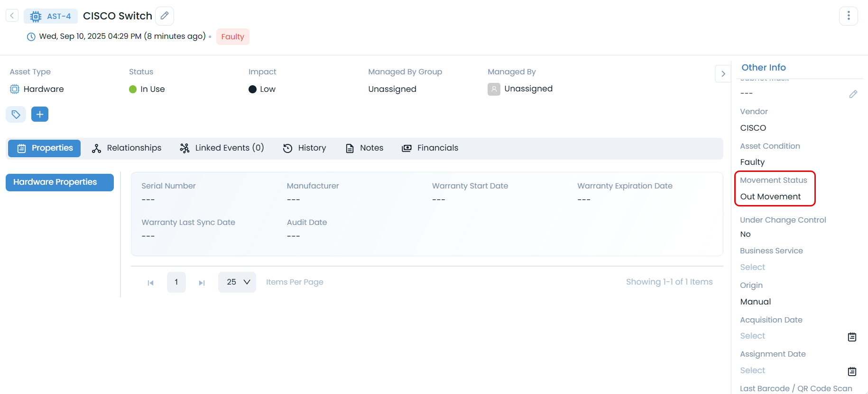Click the Managed By Unassigned field

pos(528,89)
